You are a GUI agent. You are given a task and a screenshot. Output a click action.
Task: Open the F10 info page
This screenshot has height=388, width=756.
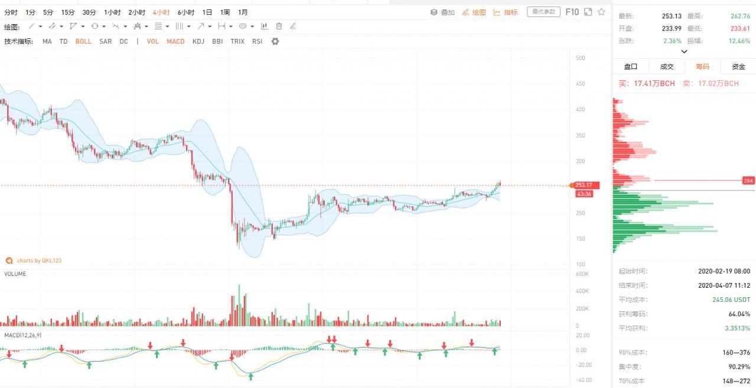click(x=572, y=12)
